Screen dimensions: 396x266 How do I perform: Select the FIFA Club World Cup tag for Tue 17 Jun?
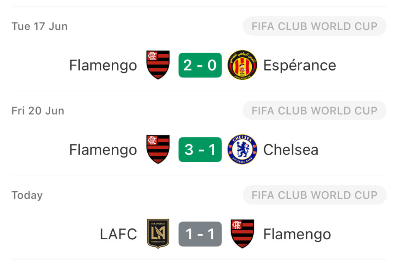point(314,26)
